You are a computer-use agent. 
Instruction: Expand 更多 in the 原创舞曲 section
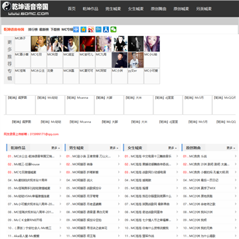pos(231,148)
